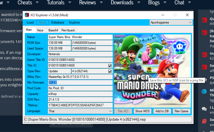214x132 pixels.
Task: Expand the Tutorials dropdown arrow in site navbar
Action: coord(70,2)
